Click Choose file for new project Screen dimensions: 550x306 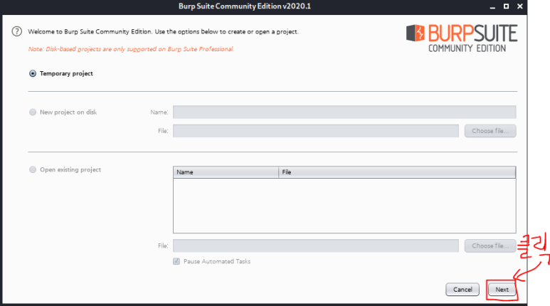tap(490, 131)
